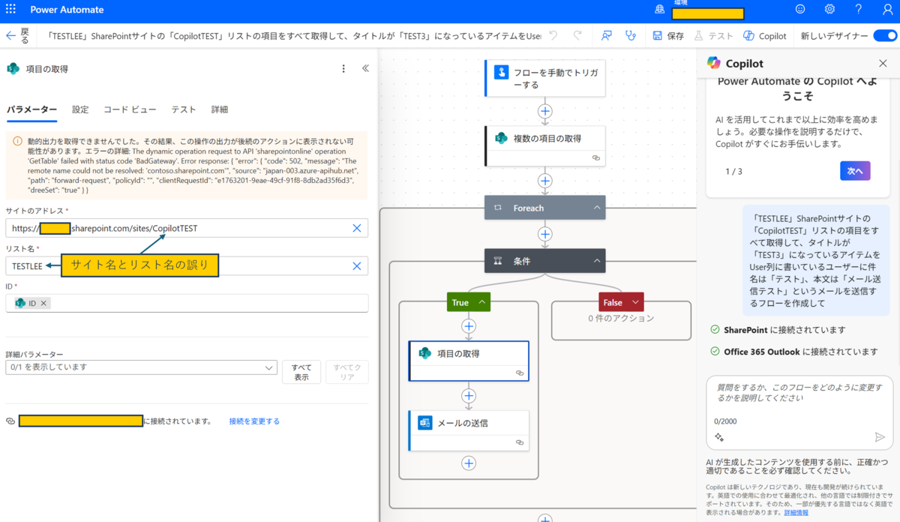Viewport: 900px width, 522px height.
Task: Open feedback smiley icon
Action: [800, 10]
